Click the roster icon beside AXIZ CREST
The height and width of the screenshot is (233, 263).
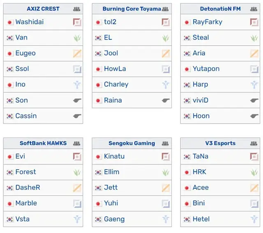pos(77,9)
